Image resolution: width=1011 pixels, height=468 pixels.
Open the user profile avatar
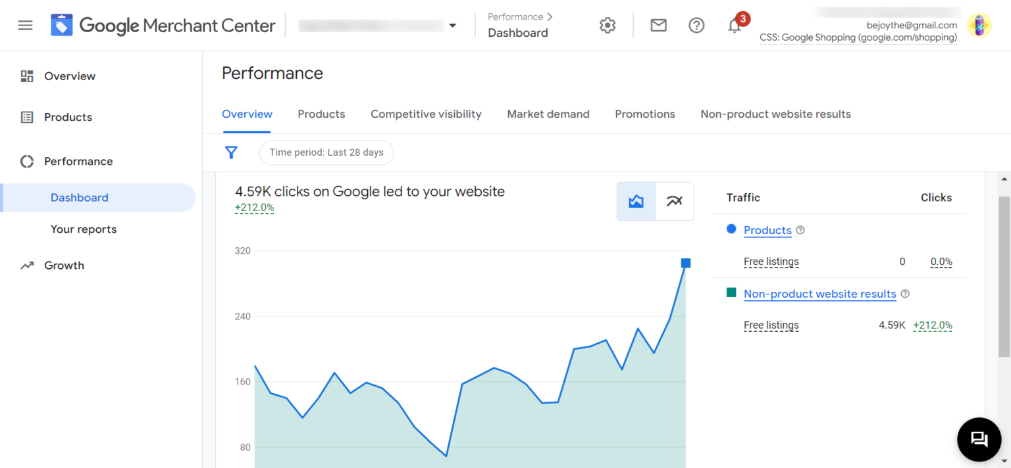coord(979,26)
